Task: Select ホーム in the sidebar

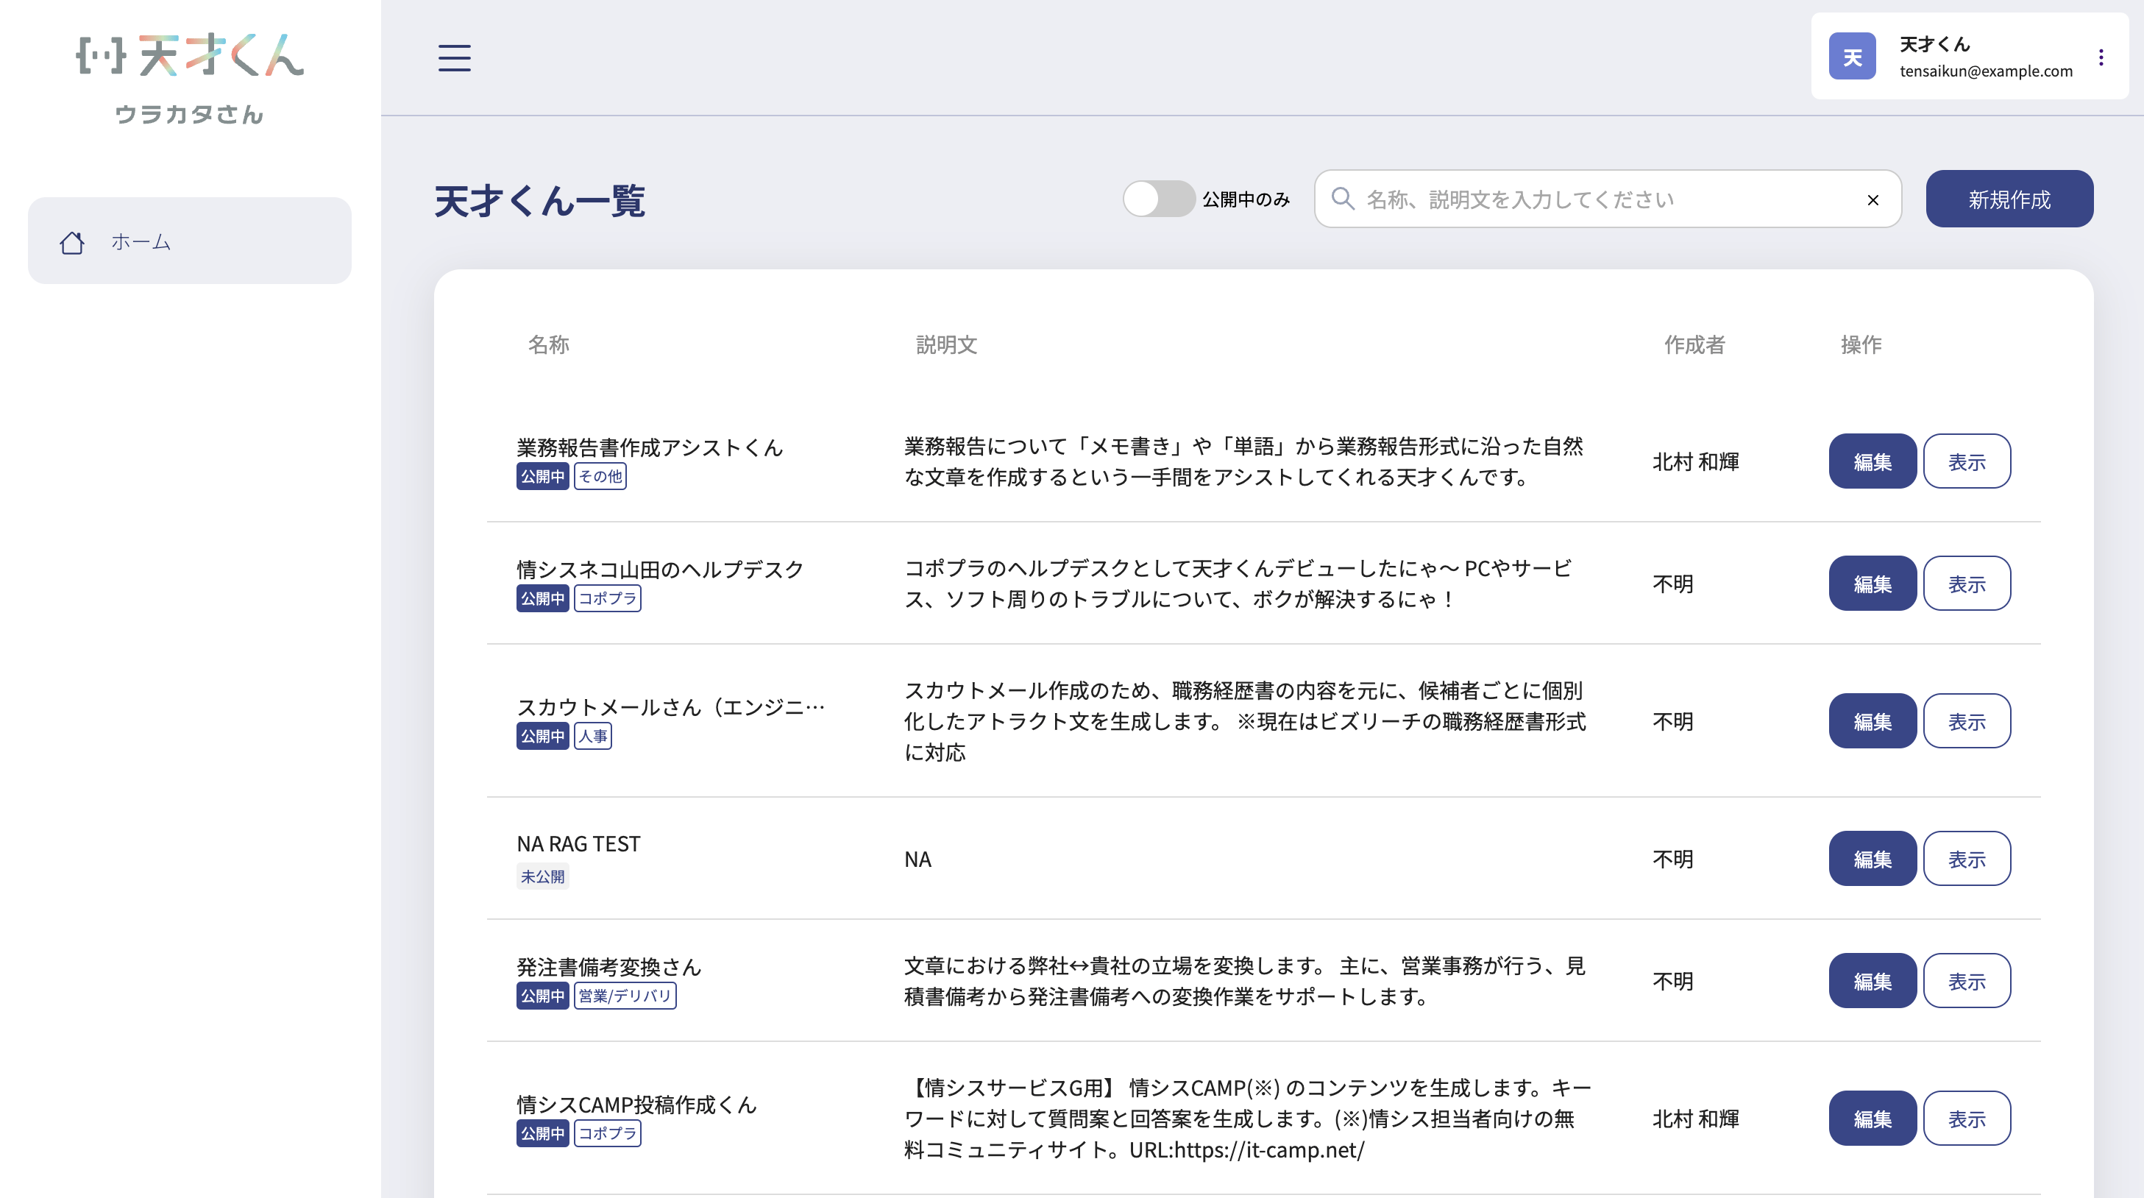Action: [141, 241]
